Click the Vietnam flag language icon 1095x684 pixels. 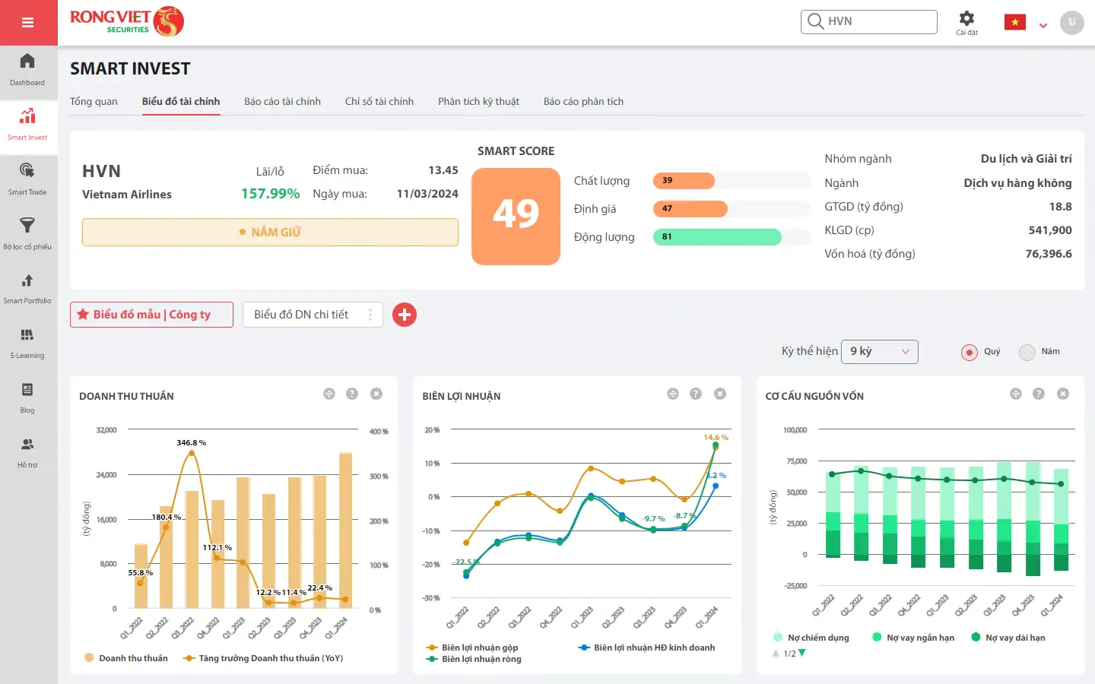click(x=1014, y=22)
